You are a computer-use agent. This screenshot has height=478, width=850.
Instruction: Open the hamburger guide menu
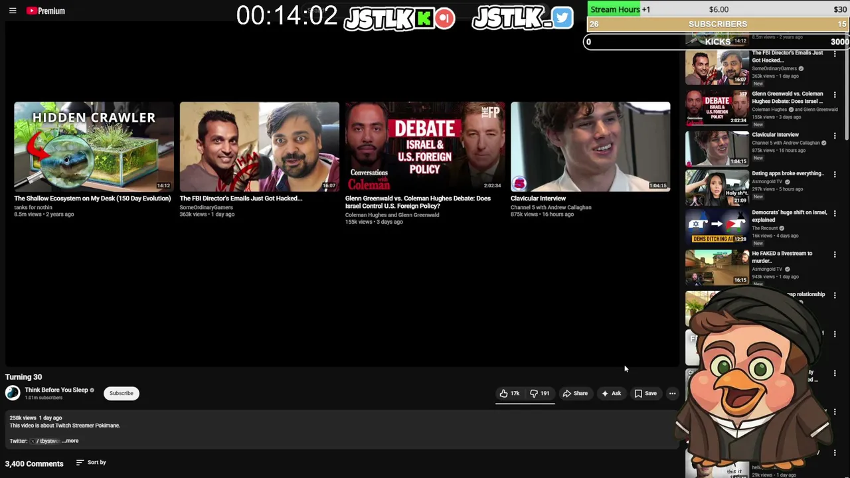click(12, 11)
